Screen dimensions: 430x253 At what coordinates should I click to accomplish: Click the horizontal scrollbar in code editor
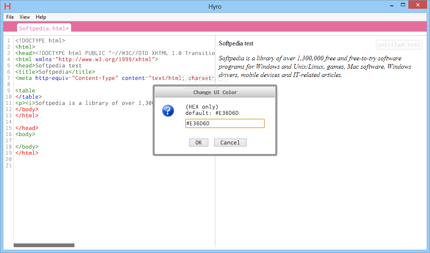point(44,246)
